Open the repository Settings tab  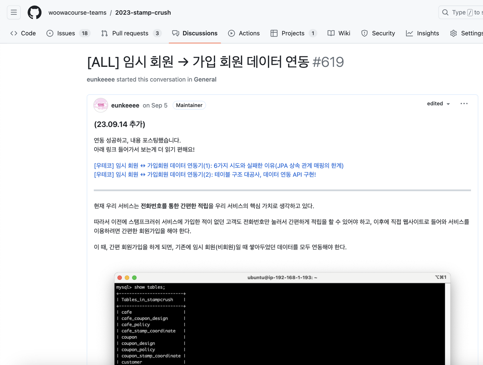466,33
